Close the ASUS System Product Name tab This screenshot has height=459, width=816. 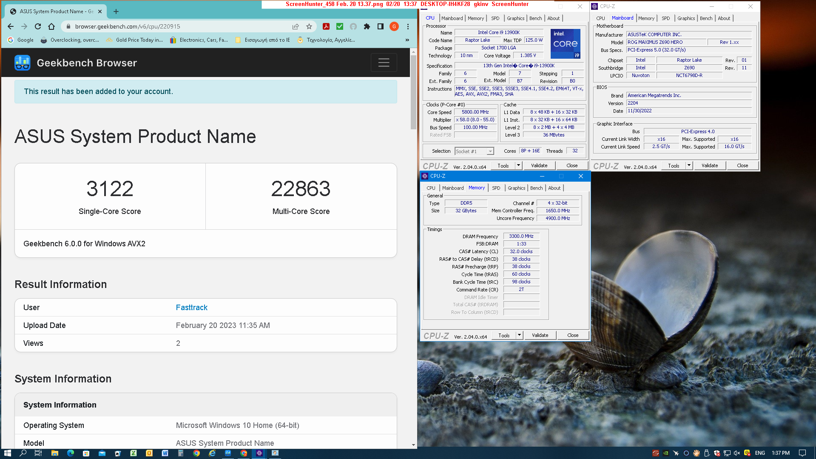(x=100, y=11)
